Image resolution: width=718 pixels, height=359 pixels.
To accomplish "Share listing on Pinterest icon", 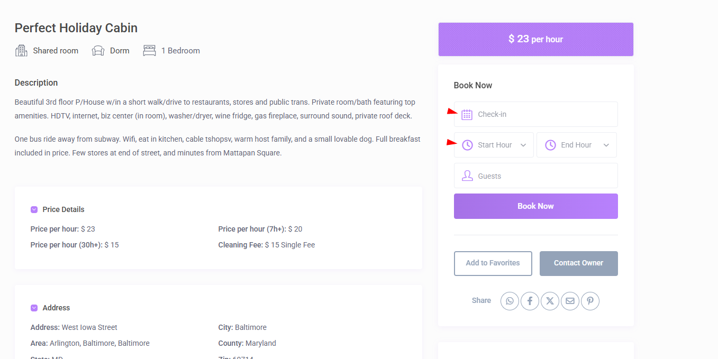I will pyautogui.click(x=590, y=301).
